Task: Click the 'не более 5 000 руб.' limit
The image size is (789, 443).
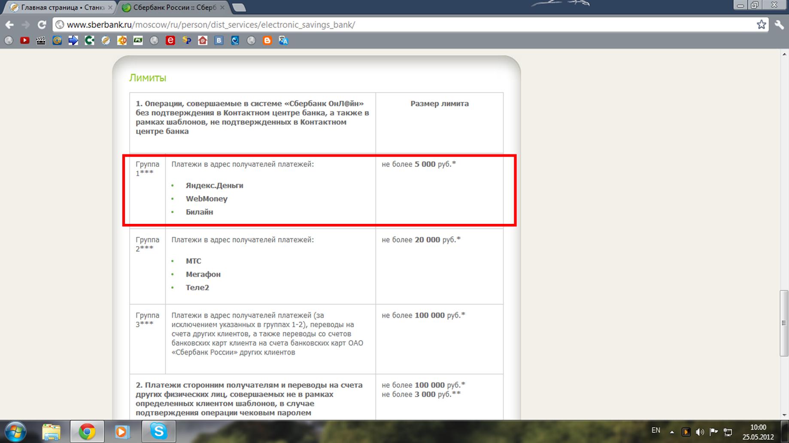Action: 419,164
